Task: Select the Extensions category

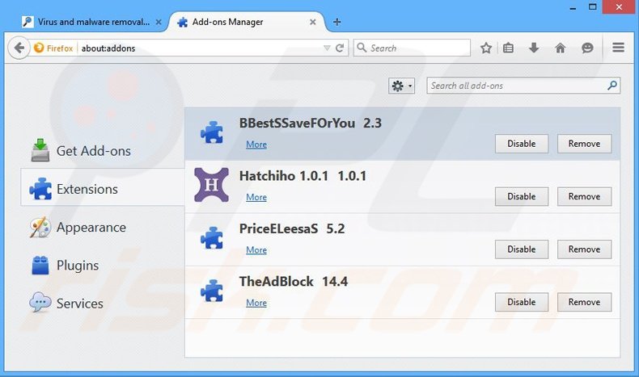Action: 103,189
